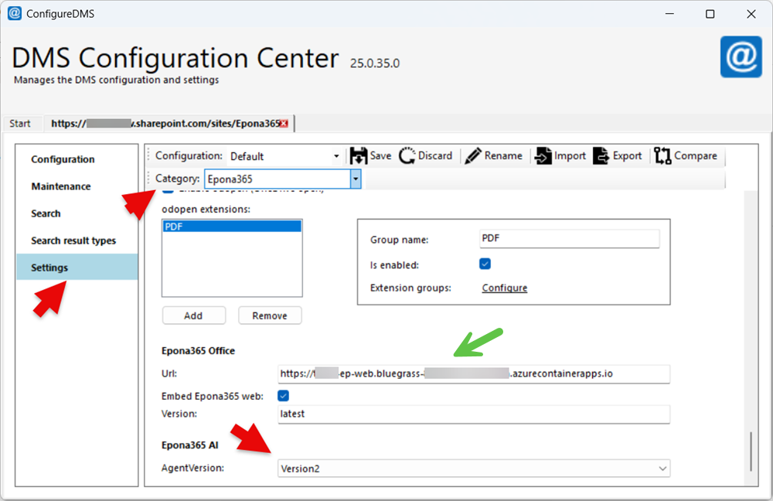
Task: Open Search result types in the sidebar
Action: (73, 240)
